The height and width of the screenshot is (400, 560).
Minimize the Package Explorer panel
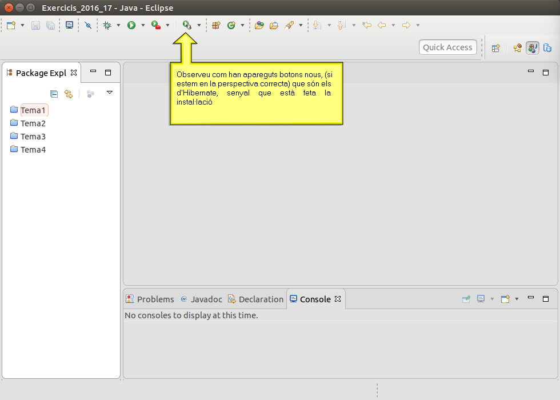tap(93, 71)
